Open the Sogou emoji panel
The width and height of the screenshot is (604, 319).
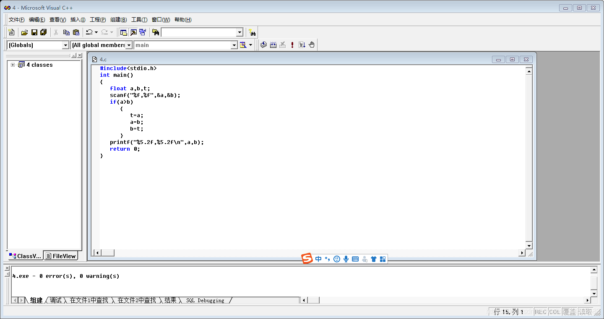337,259
